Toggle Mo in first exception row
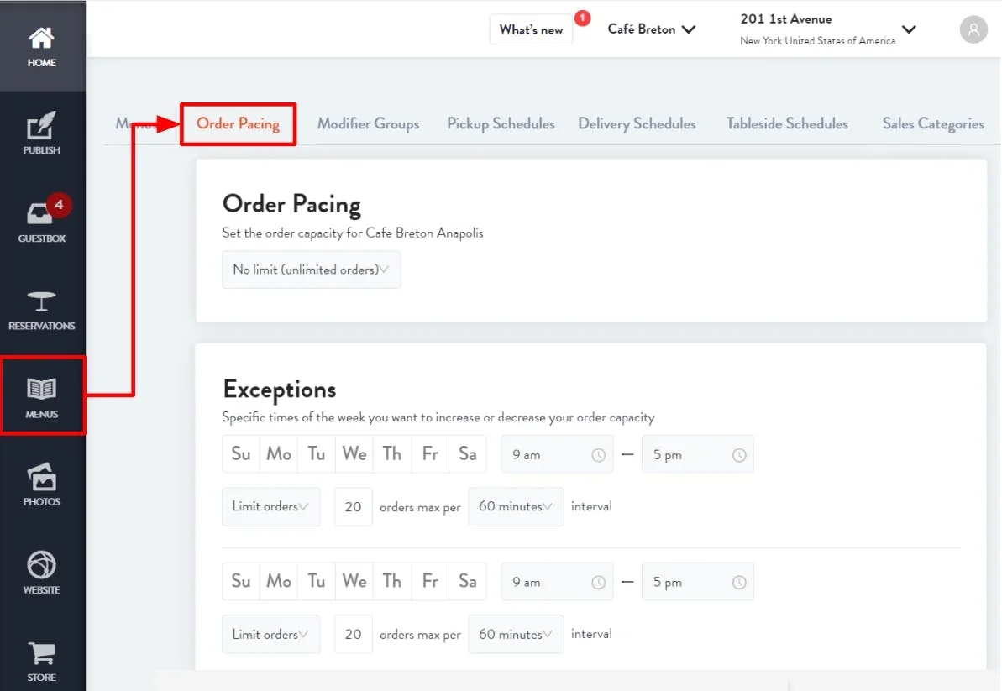Screen dimensions: 1002x691 pos(279,454)
